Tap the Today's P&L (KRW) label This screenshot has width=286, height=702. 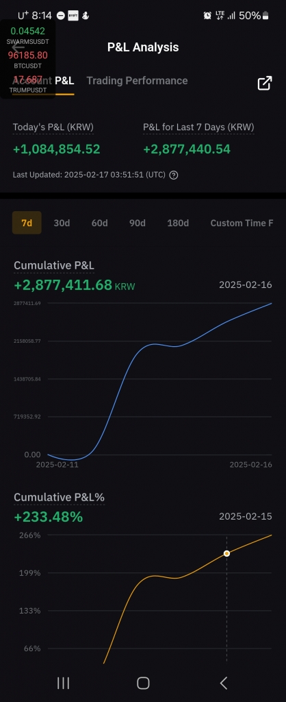(x=53, y=127)
